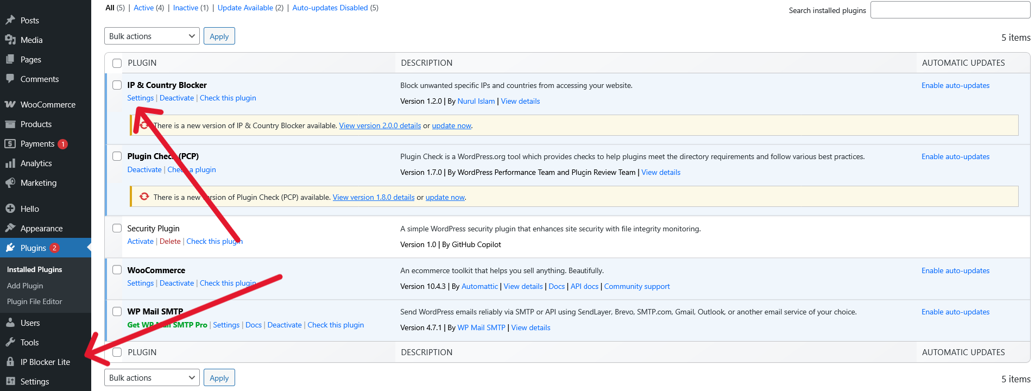The height and width of the screenshot is (391, 1035).
Task: Tick the checkbox for IP & Country Blocker
Action: (117, 85)
